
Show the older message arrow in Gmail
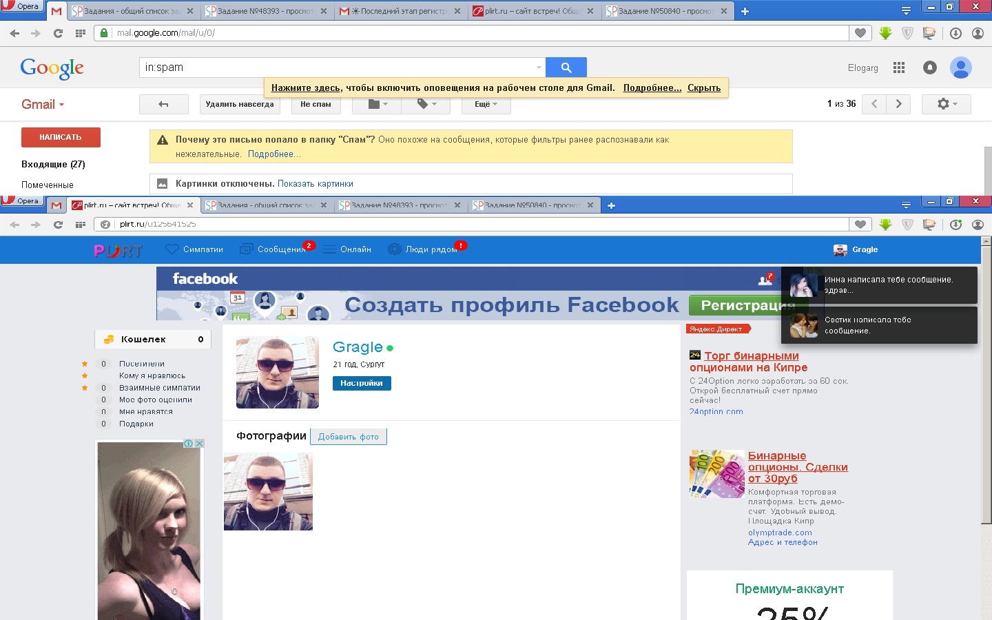[x=898, y=104]
